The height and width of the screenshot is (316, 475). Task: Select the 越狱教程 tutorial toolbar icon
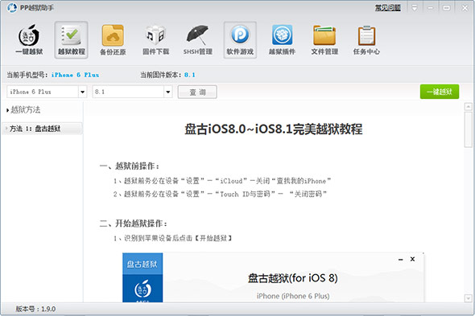[71, 40]
